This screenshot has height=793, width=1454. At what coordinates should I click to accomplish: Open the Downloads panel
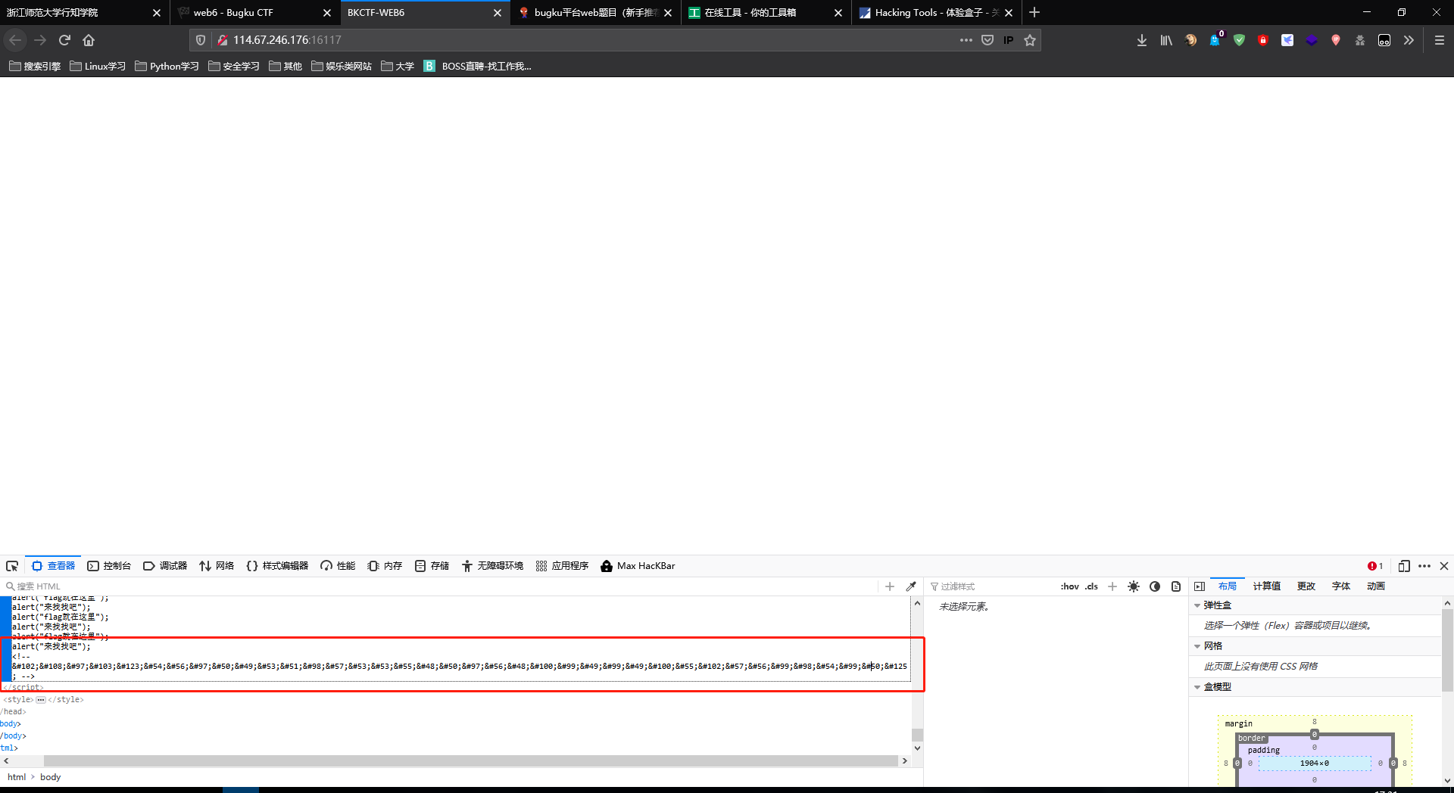click(x=1142, y=40)
